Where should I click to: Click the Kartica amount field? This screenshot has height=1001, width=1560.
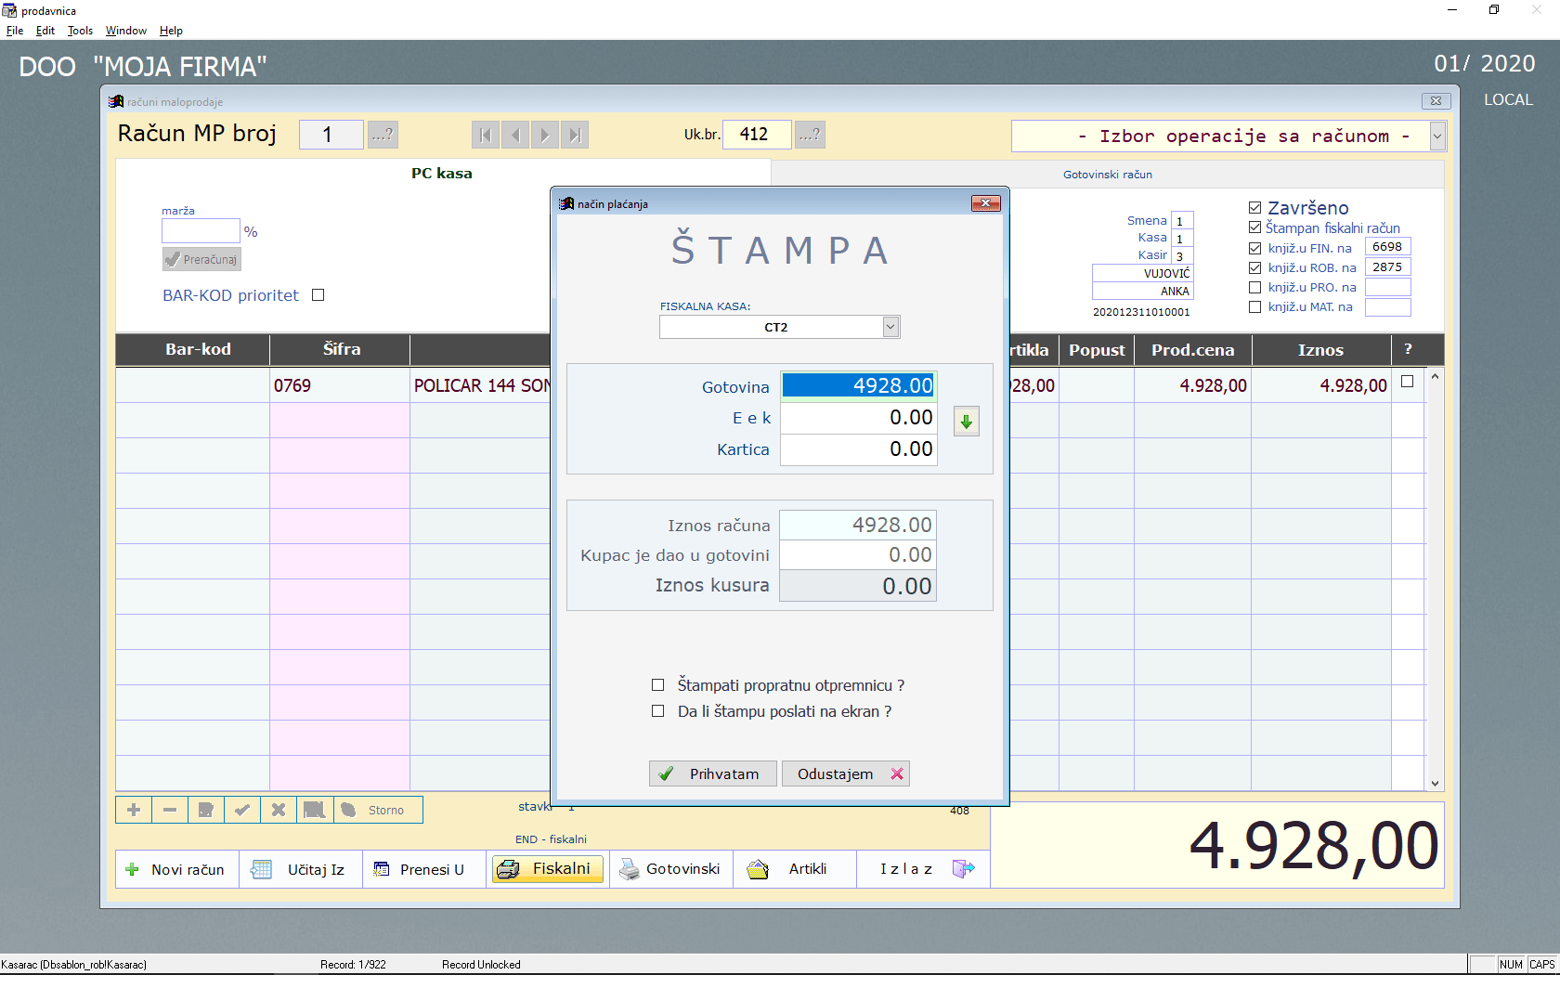click(858, 449)
